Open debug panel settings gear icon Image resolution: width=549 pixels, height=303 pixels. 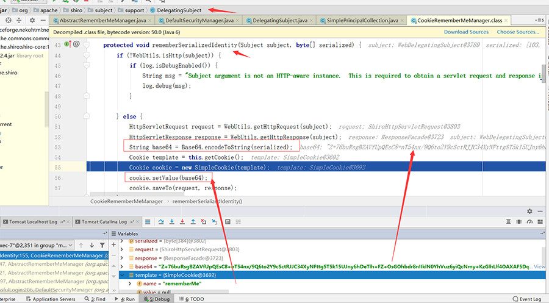pyautogui.click(x=530, y=211)
